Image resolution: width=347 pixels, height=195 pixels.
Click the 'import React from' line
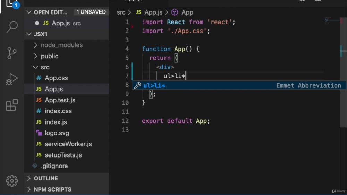click(x=188, y=22)
